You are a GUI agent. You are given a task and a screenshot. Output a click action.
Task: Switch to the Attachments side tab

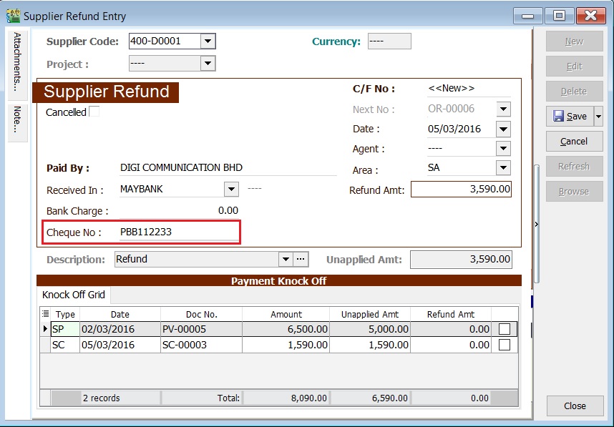pos(16,64)
